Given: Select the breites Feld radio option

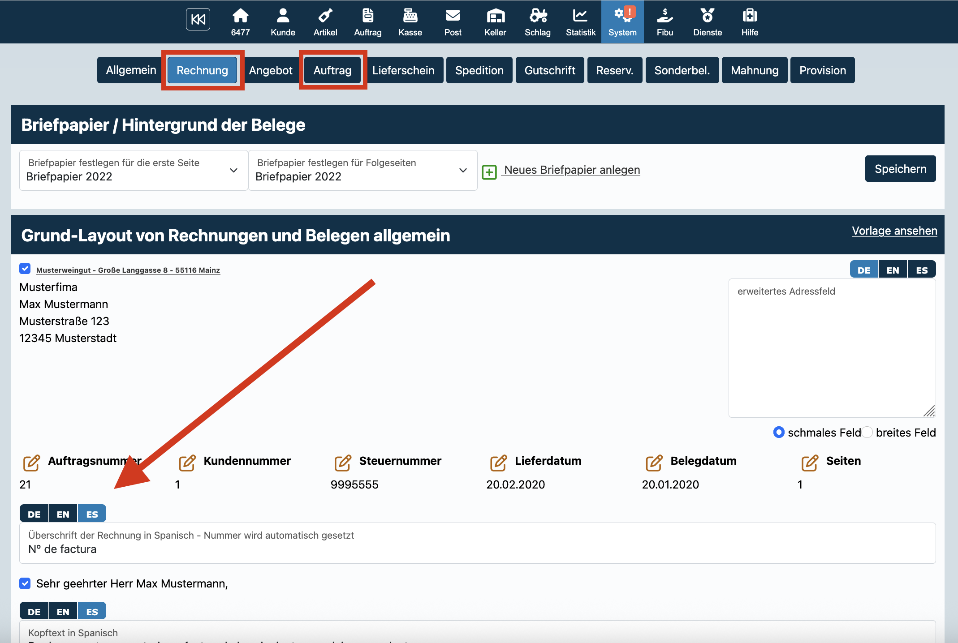Looking at the screenshot, I should click(867, 432).
